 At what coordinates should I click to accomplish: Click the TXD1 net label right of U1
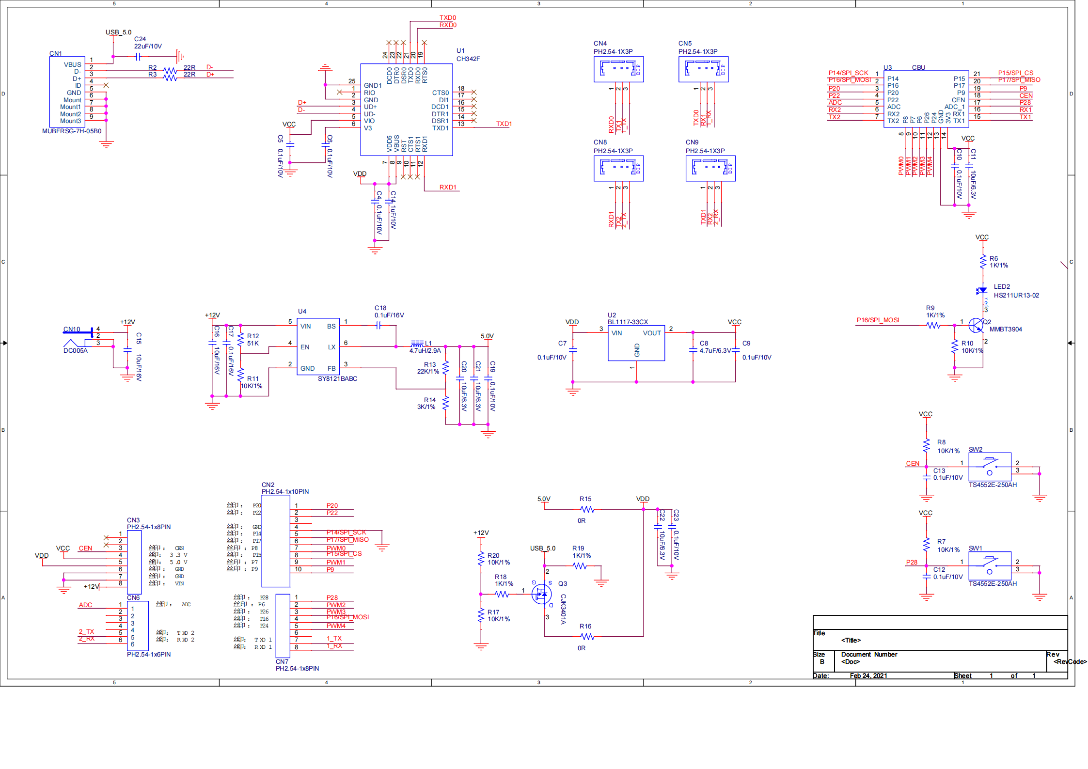504,124
